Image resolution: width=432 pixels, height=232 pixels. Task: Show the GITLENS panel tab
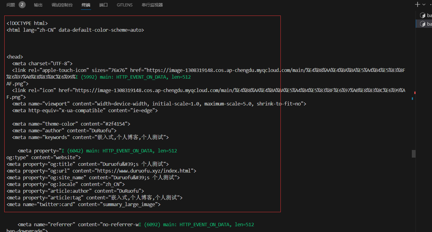coord(125,5)
